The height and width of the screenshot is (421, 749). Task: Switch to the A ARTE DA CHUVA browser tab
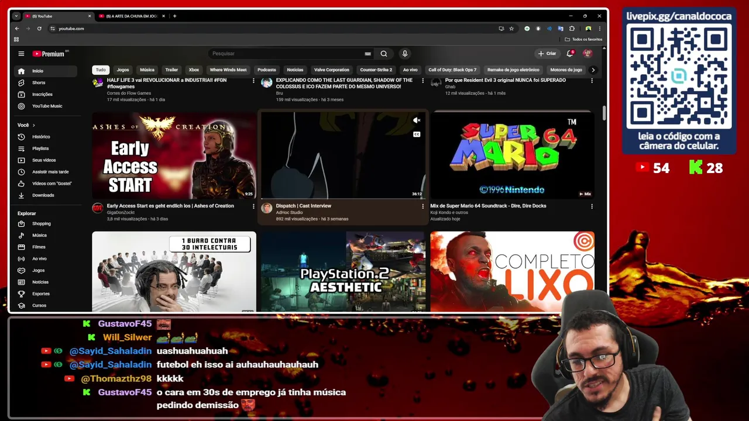tap(132, 16)
